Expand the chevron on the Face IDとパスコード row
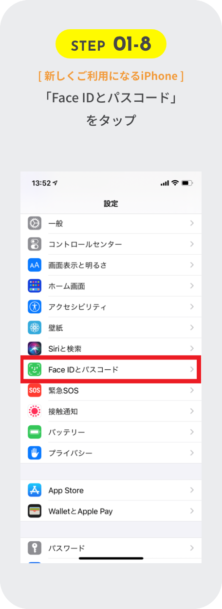 192,370
